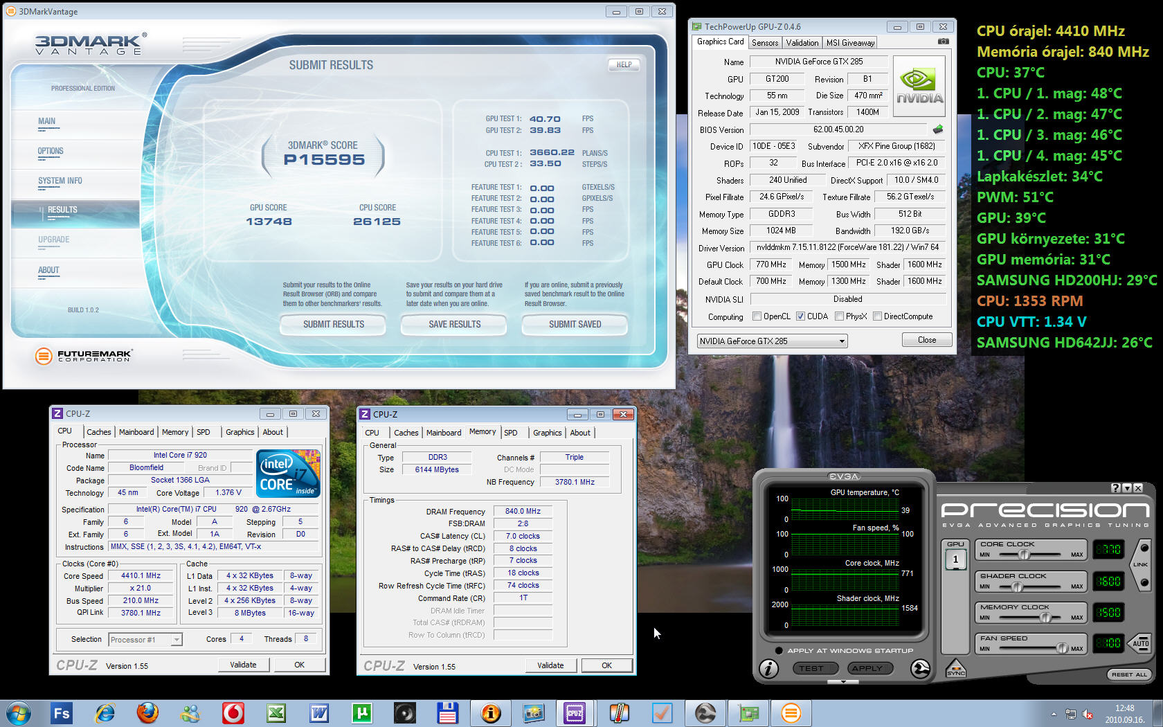Click Validate in the left CPU-Z window
Screen dimensions: 1163x727
(x=243, y=665)
